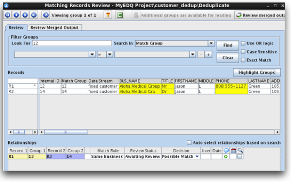The image size is (291, 182).
Task: Click the right arrow of records horizontal scrollbar
Action: tap(277, 132)
